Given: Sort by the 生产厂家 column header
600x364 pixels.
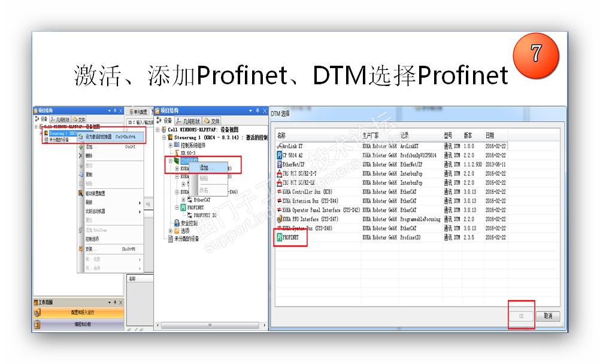Looking at the screenshot, I should (x=371, y=136).
